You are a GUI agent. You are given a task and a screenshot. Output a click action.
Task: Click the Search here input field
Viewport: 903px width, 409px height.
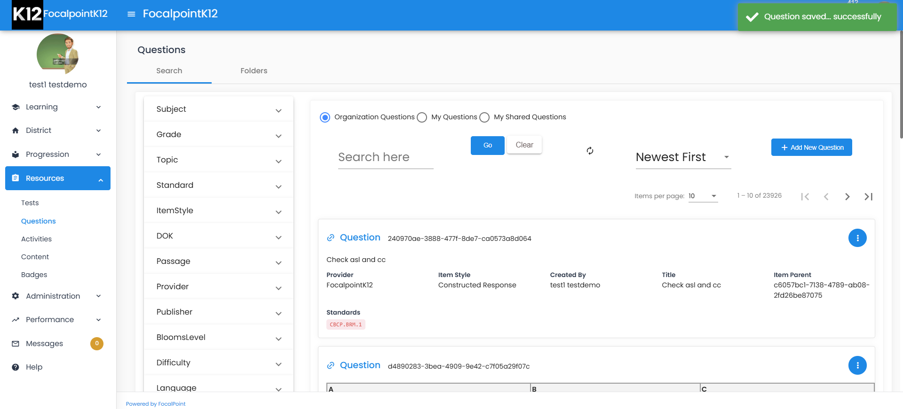point(385,157)
